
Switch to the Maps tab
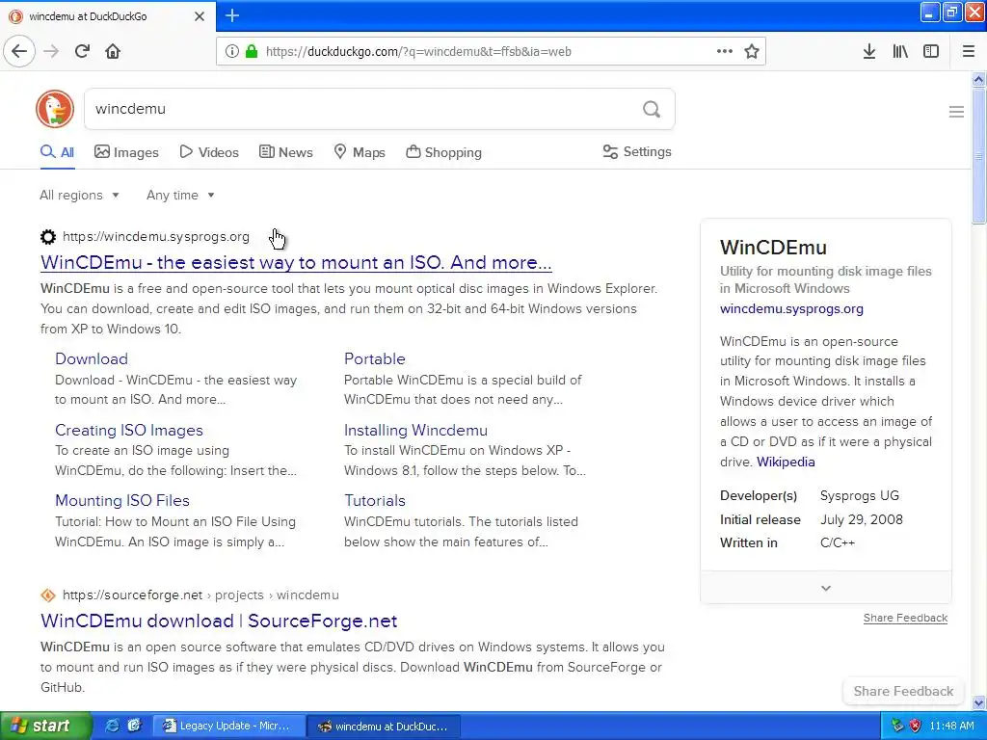click(360, 152)
